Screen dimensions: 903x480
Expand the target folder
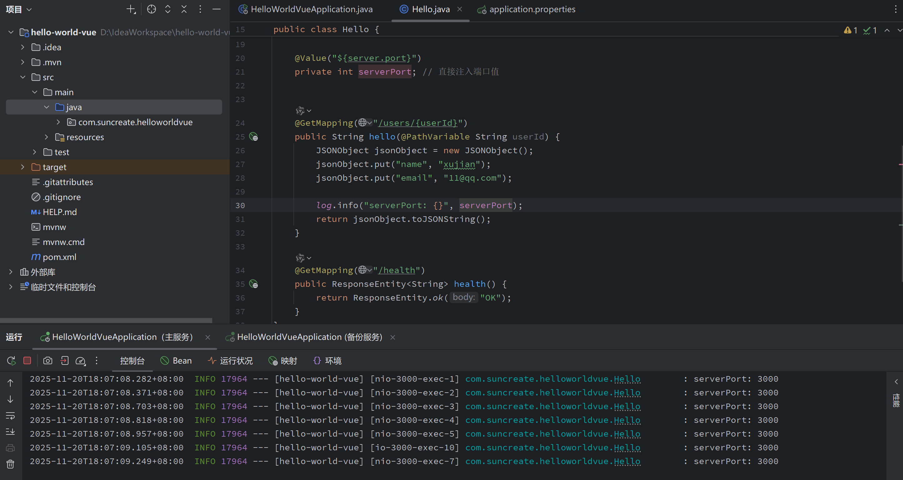pos(23,167)
